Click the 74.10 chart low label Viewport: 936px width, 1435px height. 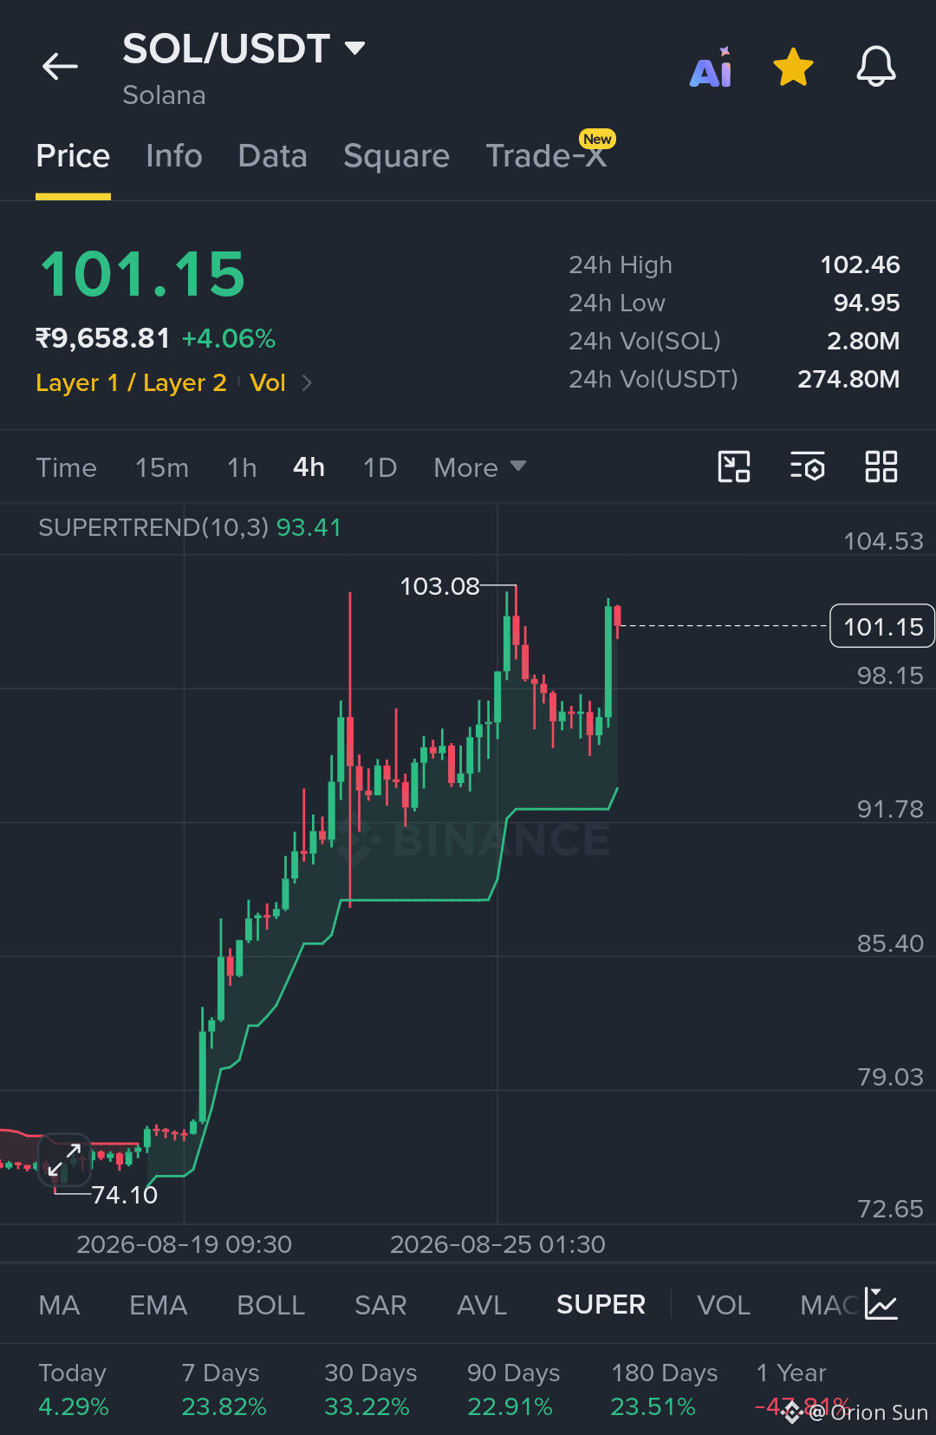[125, 1195]
